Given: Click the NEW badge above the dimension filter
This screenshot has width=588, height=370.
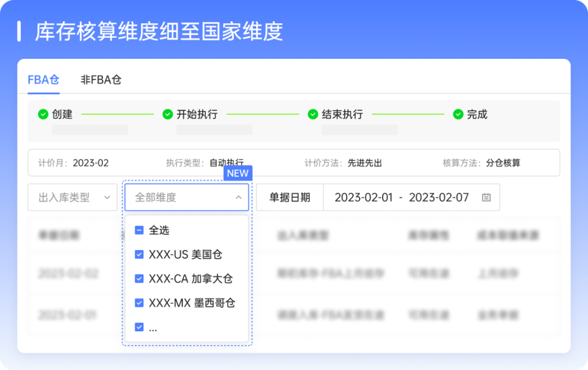Looking at the screenshot, I should coord(237,173).
